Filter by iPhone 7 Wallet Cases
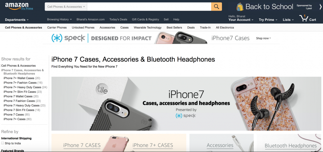This screenshot has width=323, height=152. click(18, 96)
